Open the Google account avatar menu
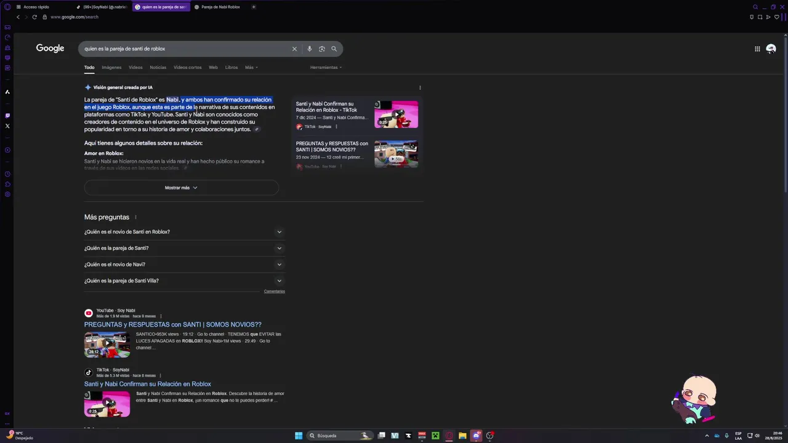Image resolution: width=788 pixels, height=443 pixels. [x=771, y=49]
